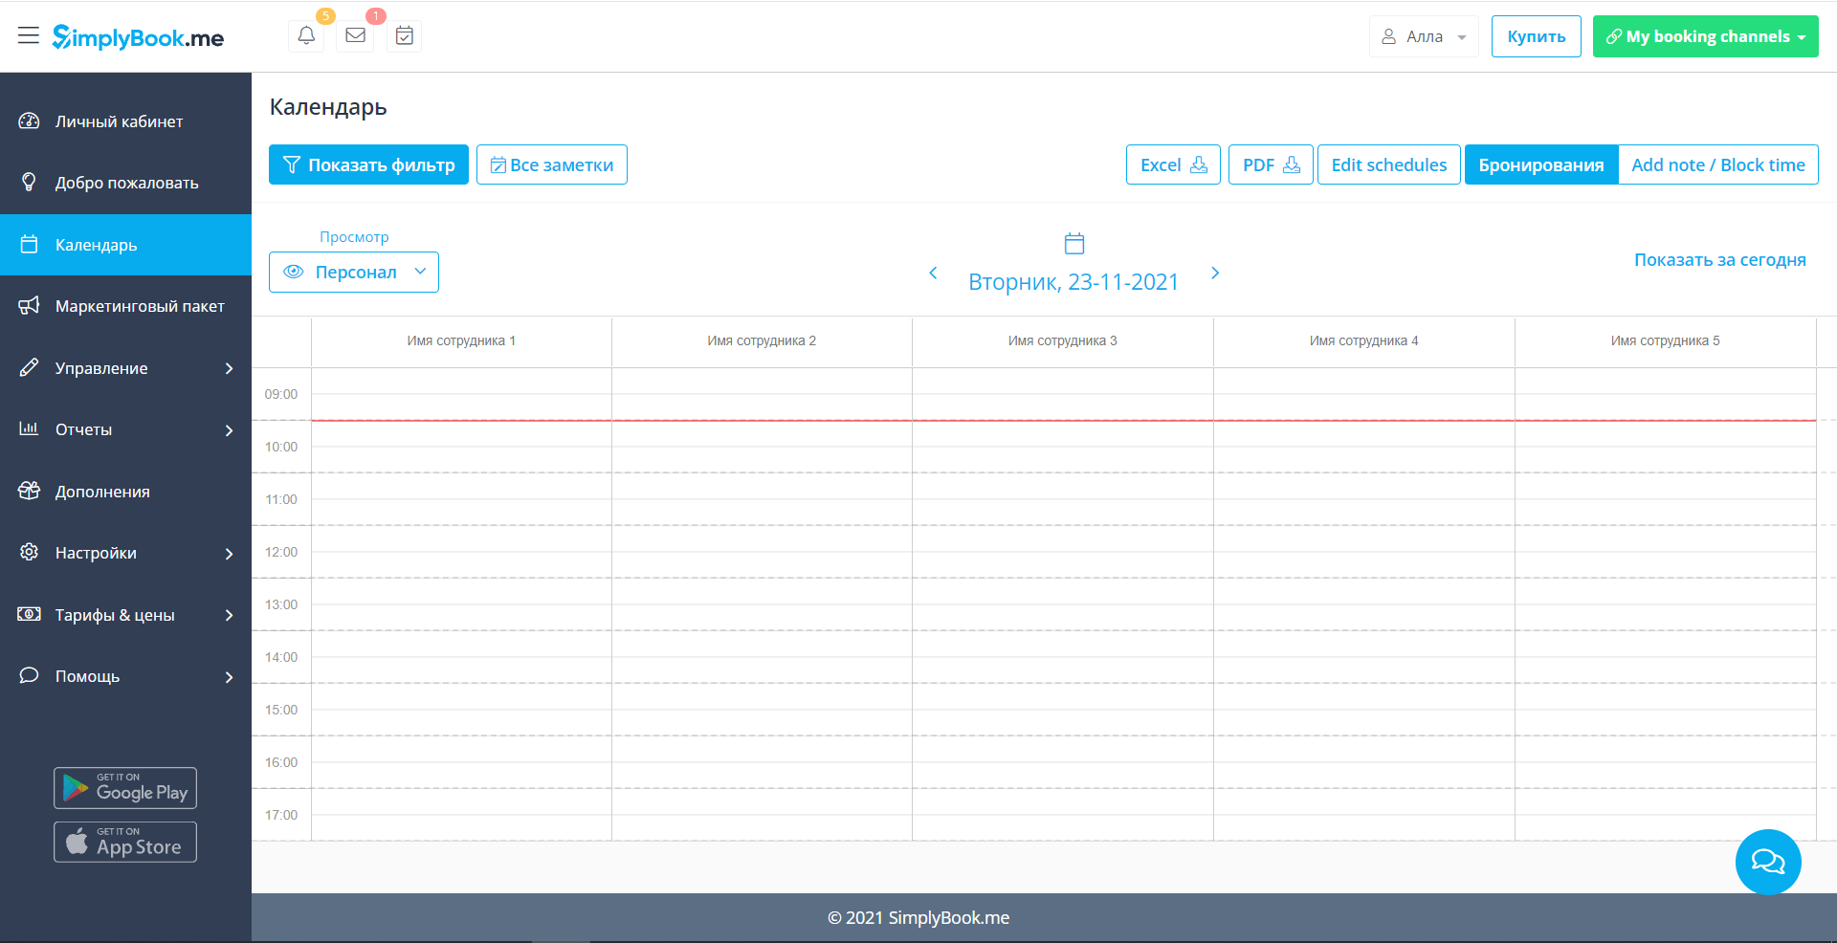Open the messages envelope icon
Viewport: 1837px width, 943px height.
click(356, 35)
